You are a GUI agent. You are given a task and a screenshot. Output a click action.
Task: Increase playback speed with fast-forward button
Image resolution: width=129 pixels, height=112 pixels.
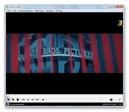click(33, 99)
